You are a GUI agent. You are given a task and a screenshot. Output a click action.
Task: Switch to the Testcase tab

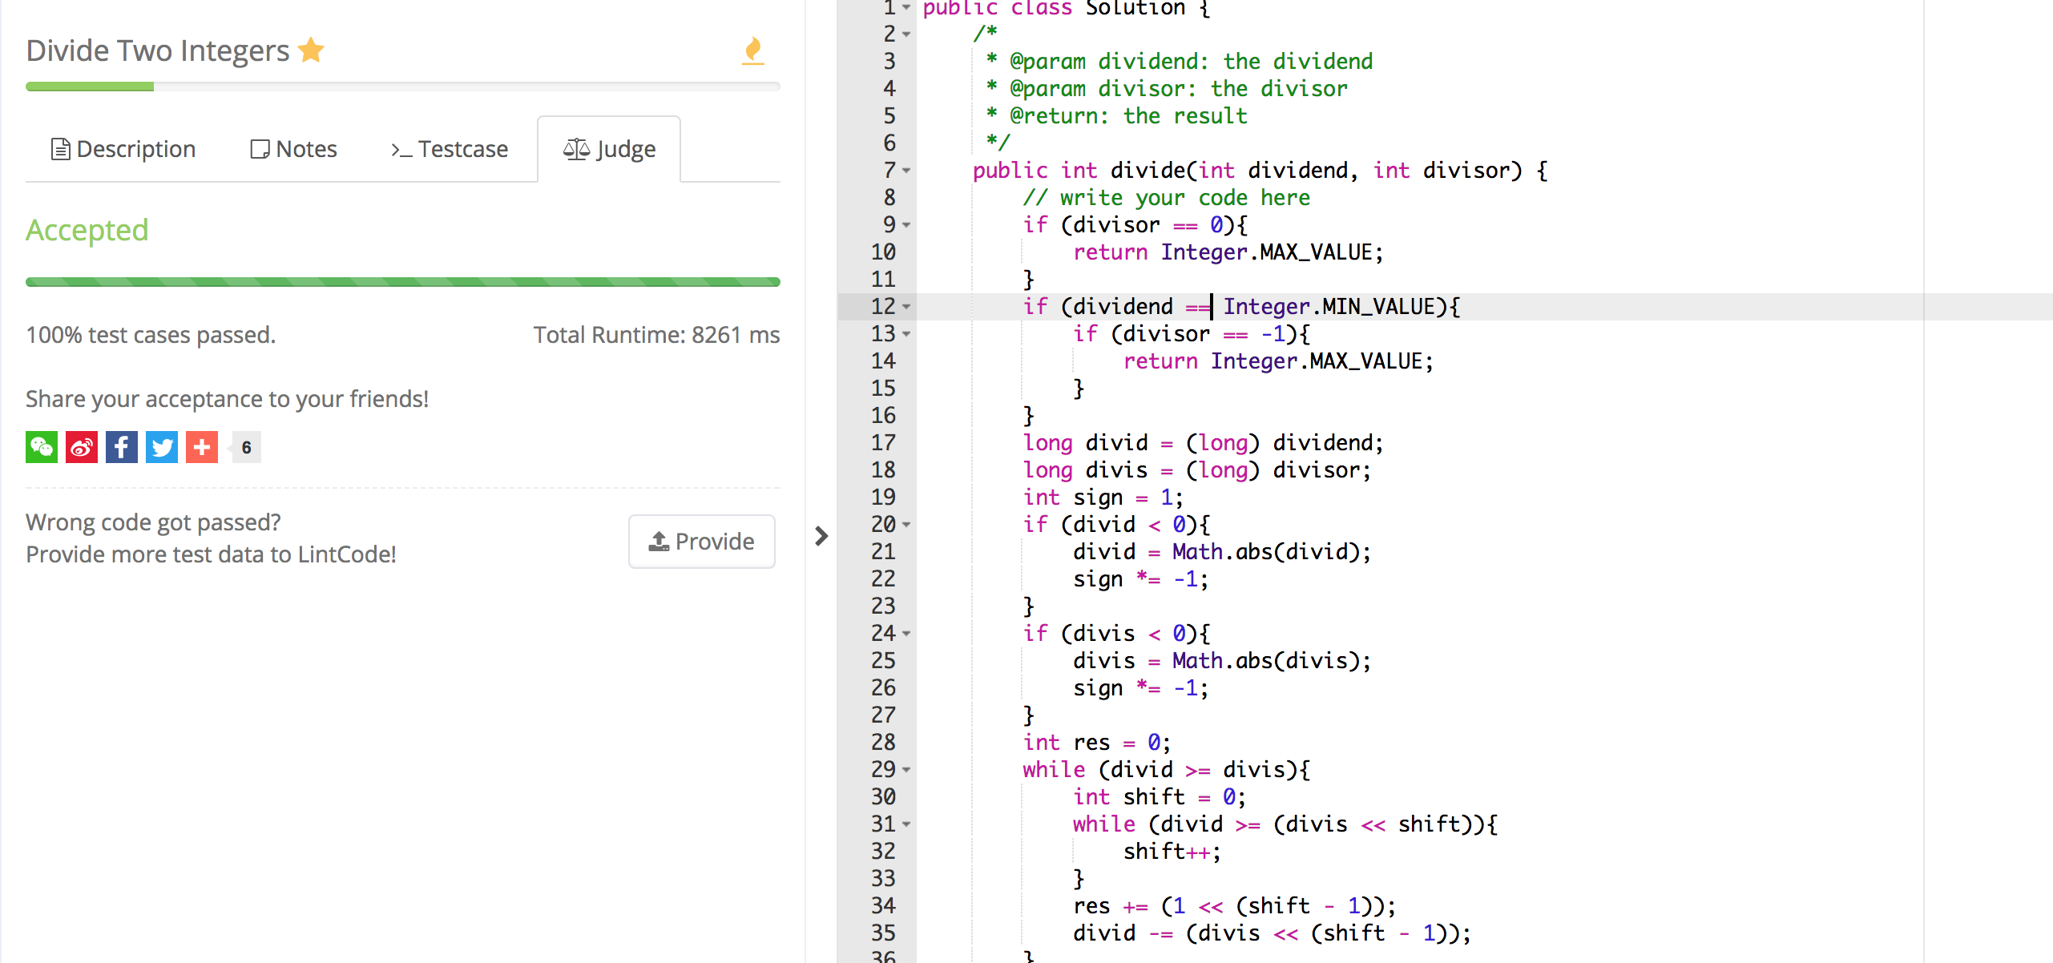click(450, 149)
